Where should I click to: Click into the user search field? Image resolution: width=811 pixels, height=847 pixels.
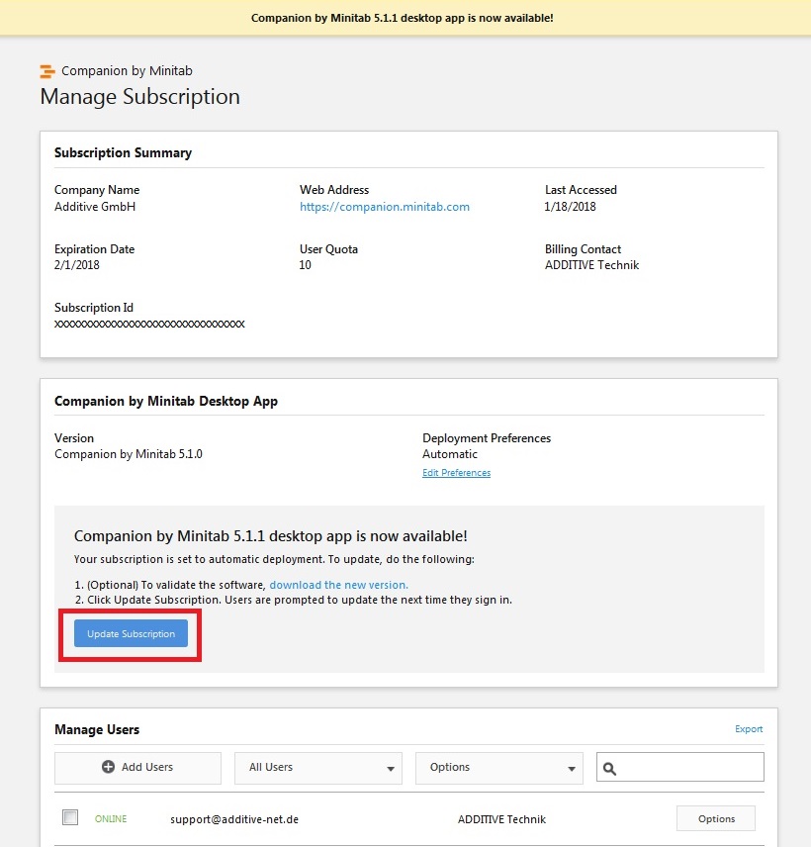tap(679, 767)
